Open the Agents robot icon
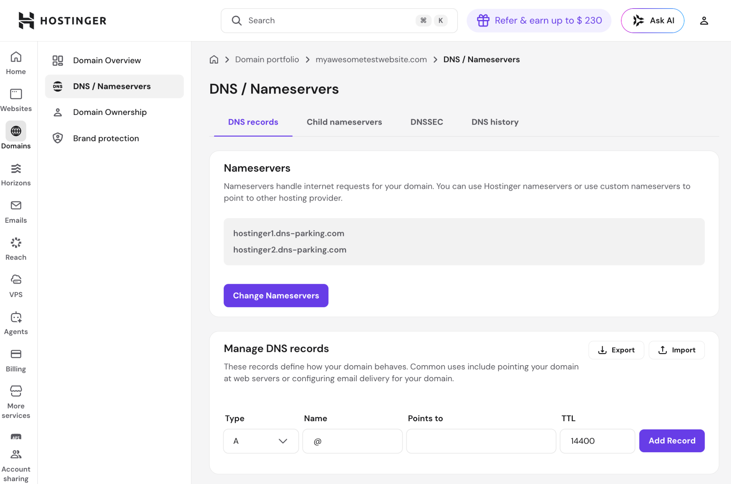Screen dimensions: 731x484 point(16,317)
